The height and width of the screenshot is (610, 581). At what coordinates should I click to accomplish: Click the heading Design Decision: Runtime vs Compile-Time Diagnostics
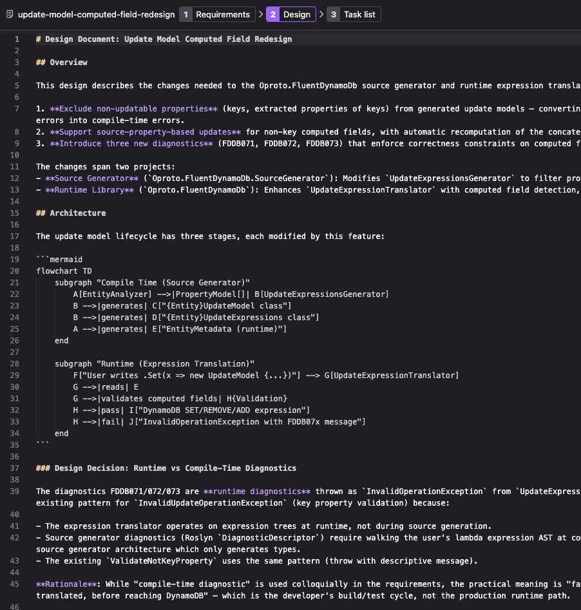point(166,468)
